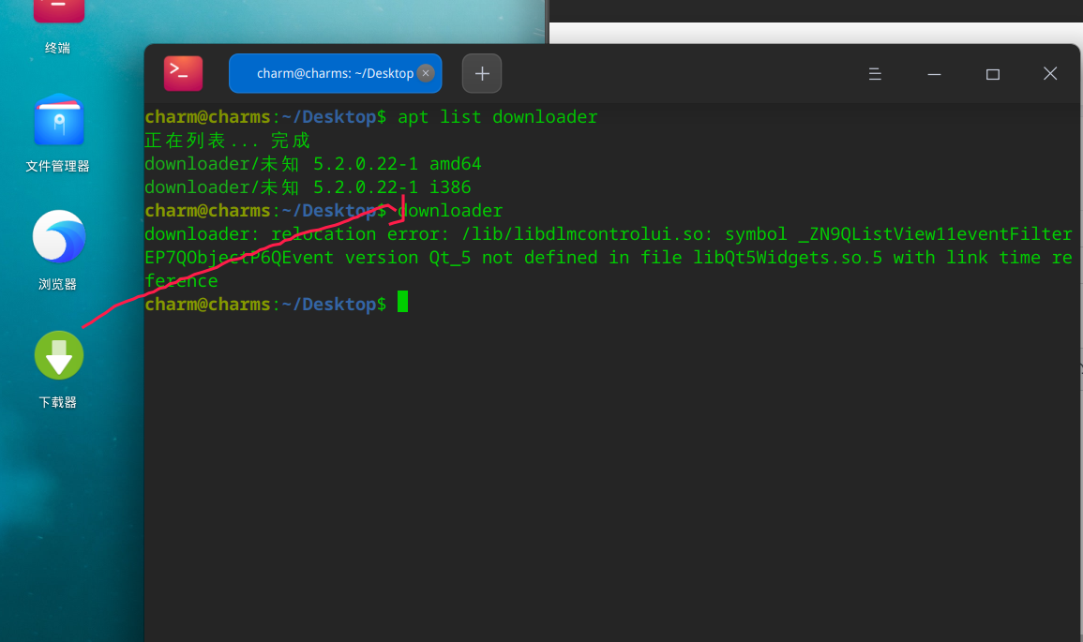Click the '/lib/libdlmcontrolui.so:' path in error
The width and height of the screenshot is (1083, 642).
pyautogui.click(x=588, y=234)
